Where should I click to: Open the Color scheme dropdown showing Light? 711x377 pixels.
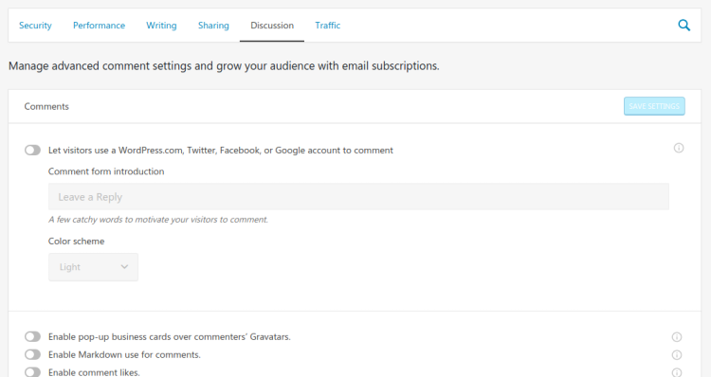click(94, 267)
